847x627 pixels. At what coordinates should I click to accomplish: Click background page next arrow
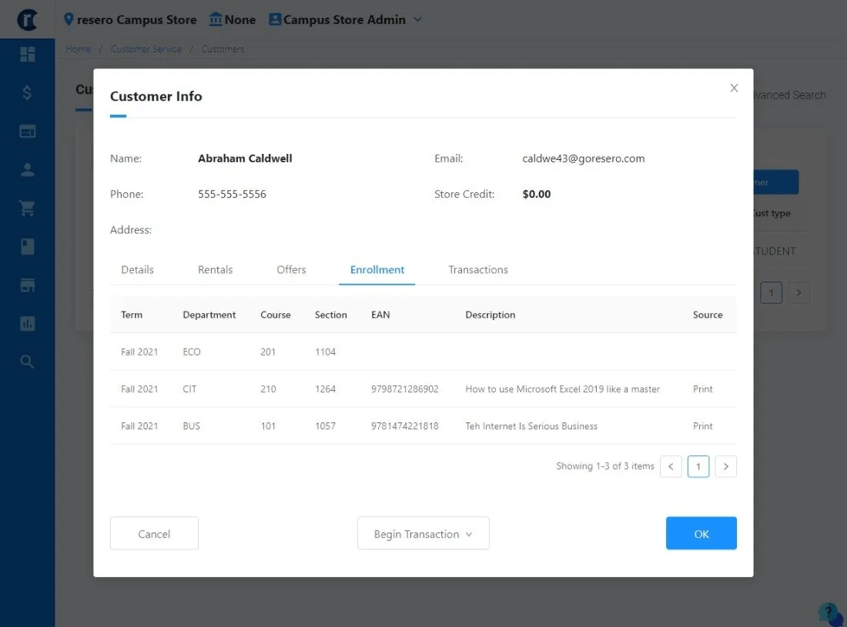[798, 292]
